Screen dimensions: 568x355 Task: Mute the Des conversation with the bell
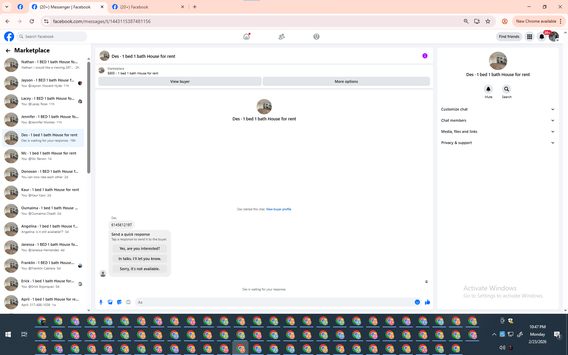point(488,89)
